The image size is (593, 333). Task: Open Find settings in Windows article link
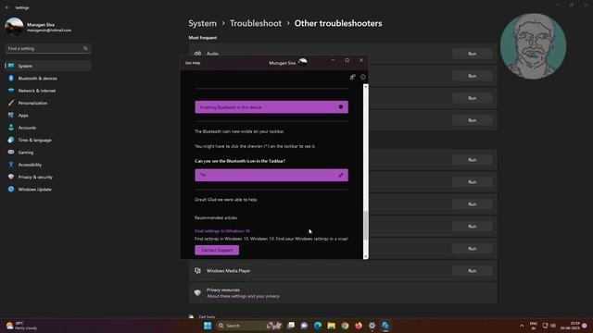coord(222,231)
